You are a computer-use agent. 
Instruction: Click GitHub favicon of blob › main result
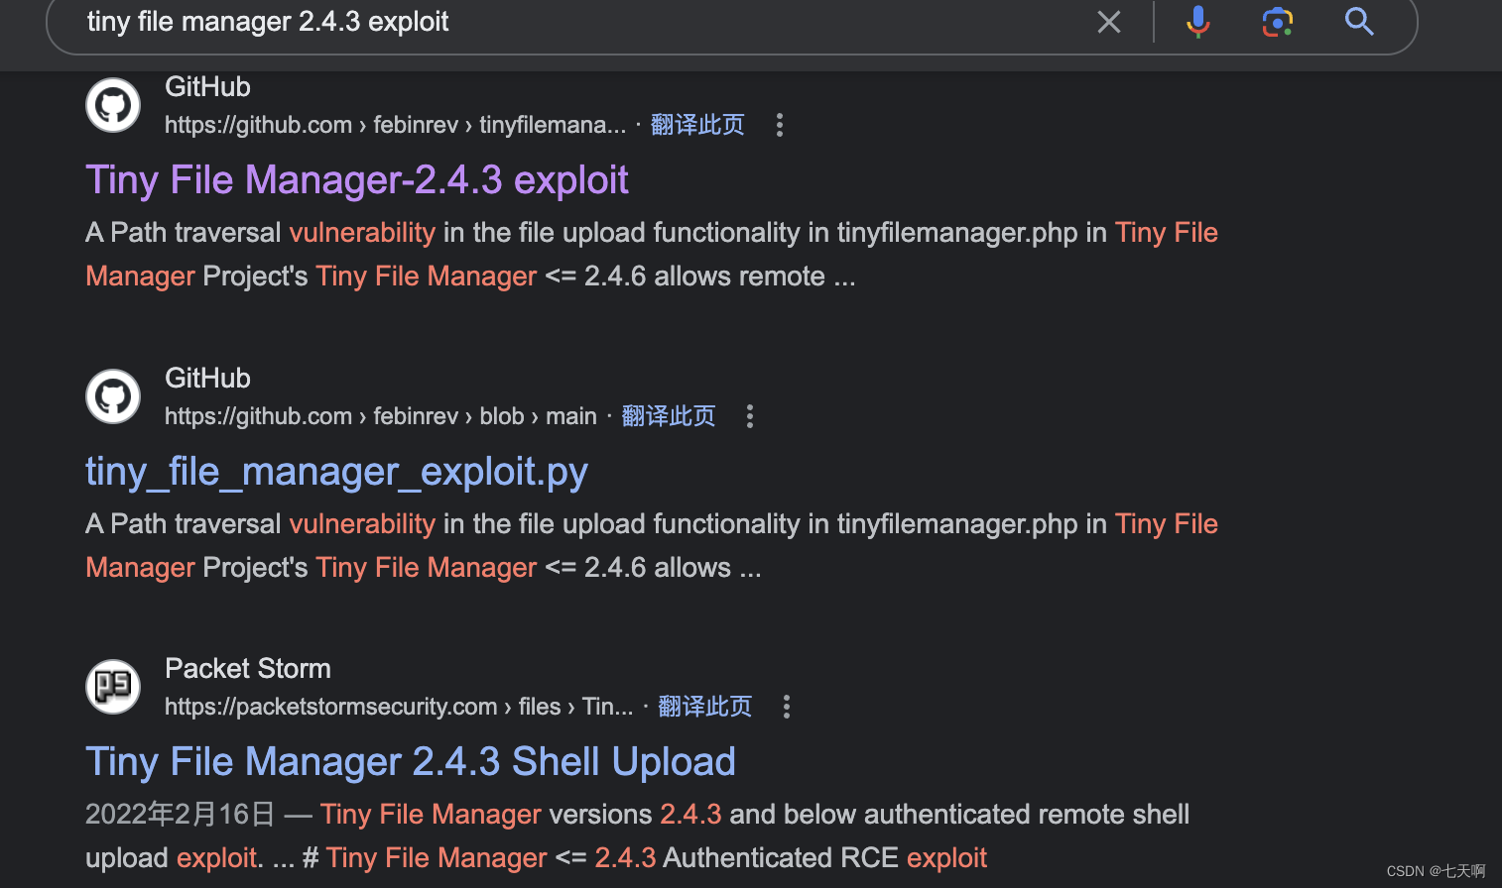[113, 396]
